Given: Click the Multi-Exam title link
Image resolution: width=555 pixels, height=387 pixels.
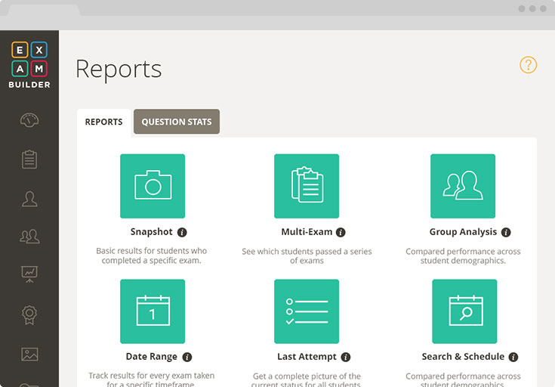Looking at the screenshot, I should click(307, 232).
